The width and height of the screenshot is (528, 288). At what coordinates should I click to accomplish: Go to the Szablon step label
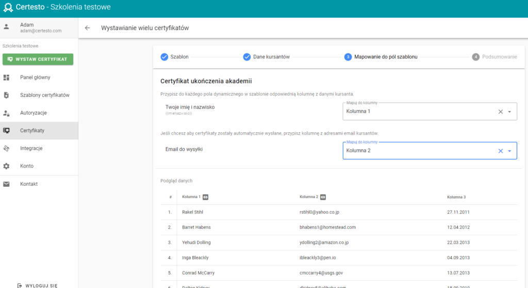coord(179,57)
